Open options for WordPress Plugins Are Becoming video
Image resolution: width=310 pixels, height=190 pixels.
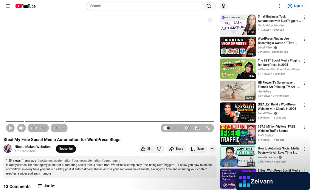tap(305, 39)
